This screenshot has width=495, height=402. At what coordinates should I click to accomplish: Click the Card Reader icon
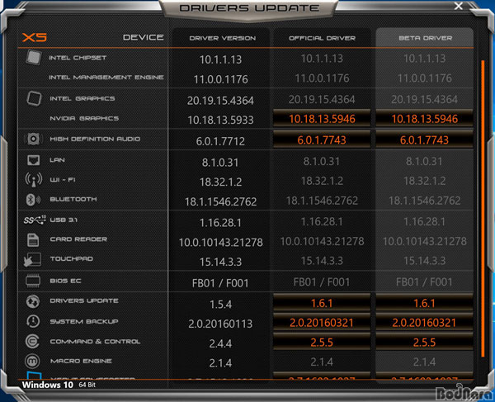click(x=33, y=239)
